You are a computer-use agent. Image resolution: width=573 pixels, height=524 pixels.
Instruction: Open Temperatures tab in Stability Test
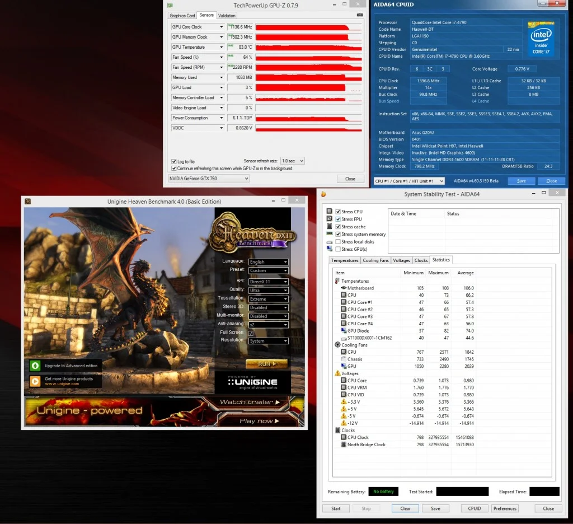(x=345, y=260)
